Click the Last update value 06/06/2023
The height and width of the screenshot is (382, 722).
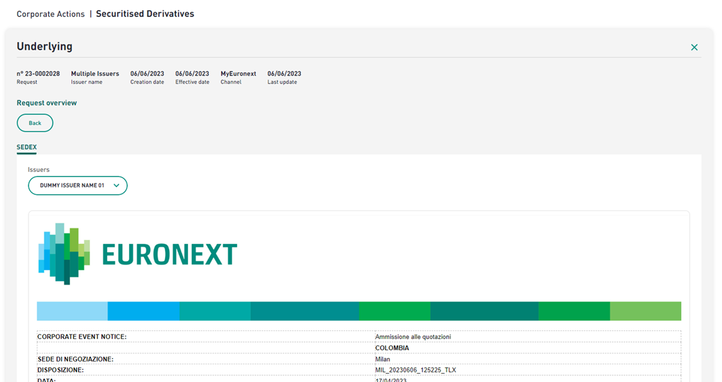(x=284, y=73)
